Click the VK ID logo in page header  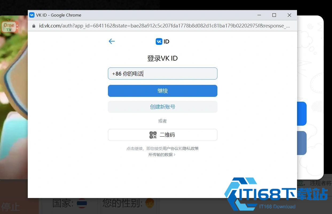point(162,41)
